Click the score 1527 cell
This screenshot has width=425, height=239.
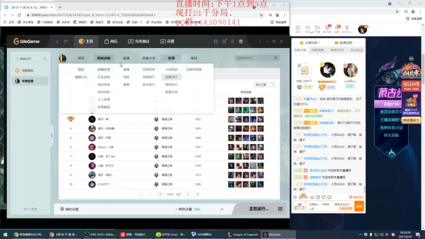[x=198, y=119]
